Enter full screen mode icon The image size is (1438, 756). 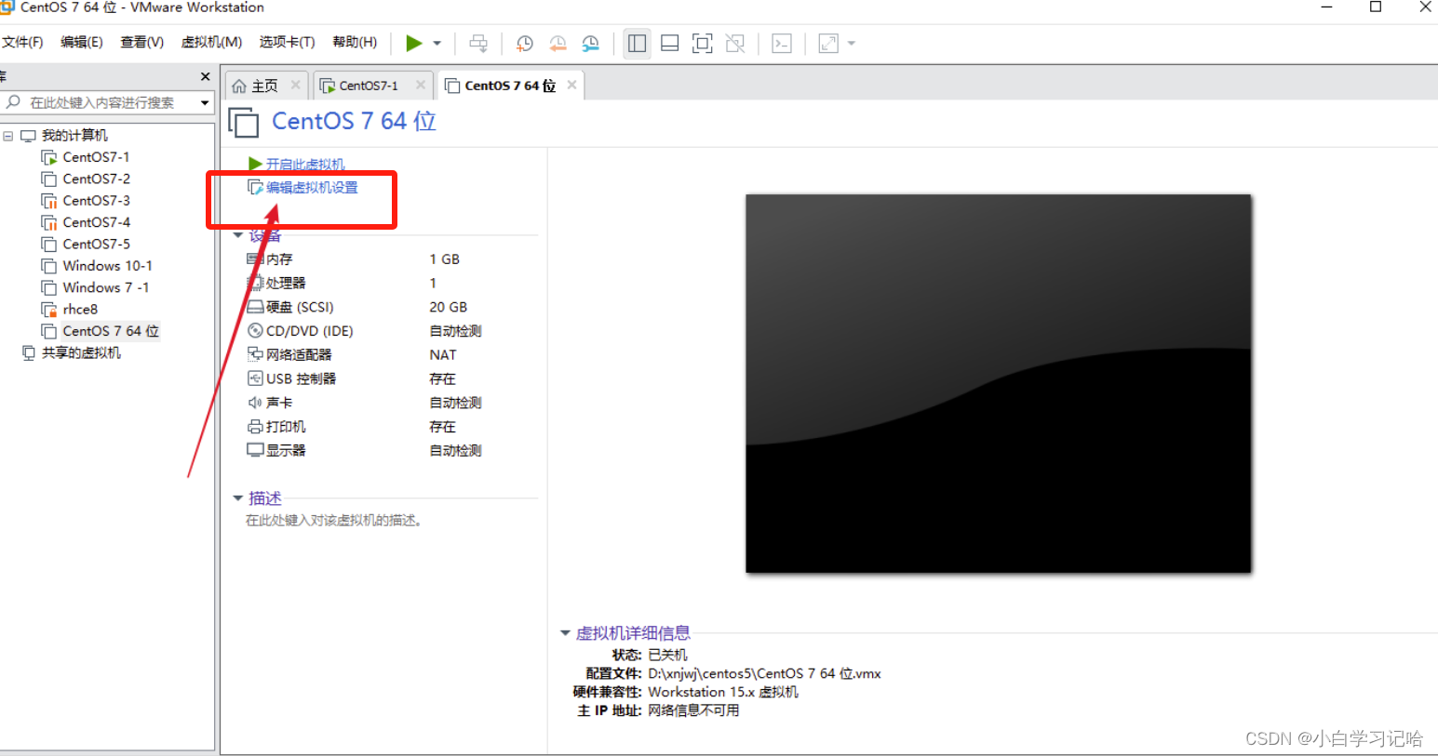pos(703,43)
